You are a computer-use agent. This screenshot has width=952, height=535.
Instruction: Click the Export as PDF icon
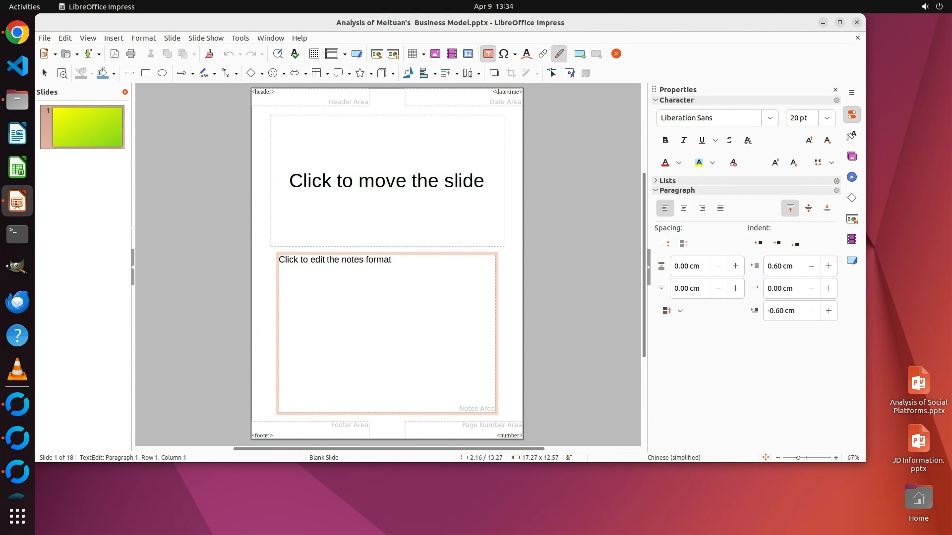(x=114, y=54)
